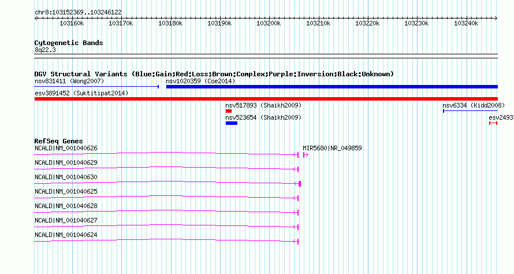Click the 103220k ruler tick label

tap(367, 23)
